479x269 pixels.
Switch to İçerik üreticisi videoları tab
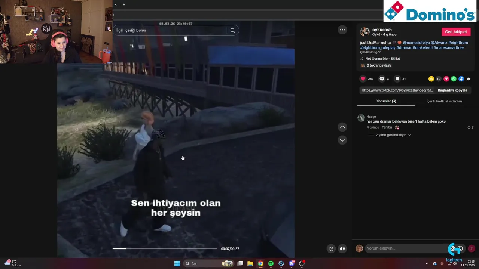[444, 101]
